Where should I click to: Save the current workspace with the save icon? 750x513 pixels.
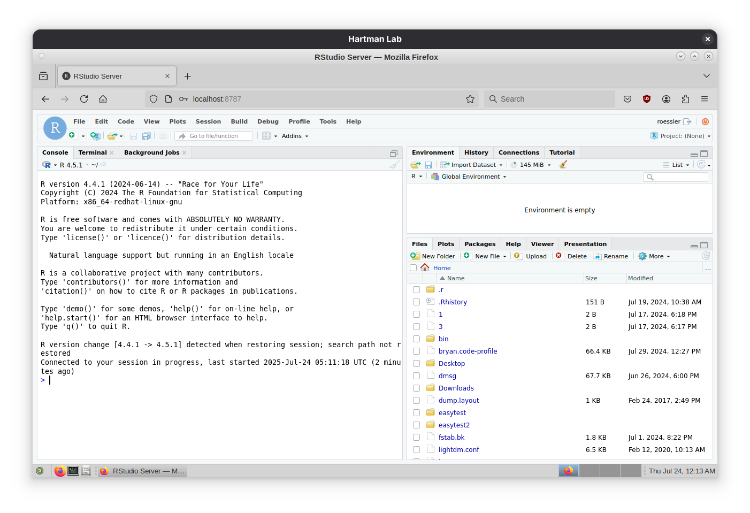coord(428,164)
